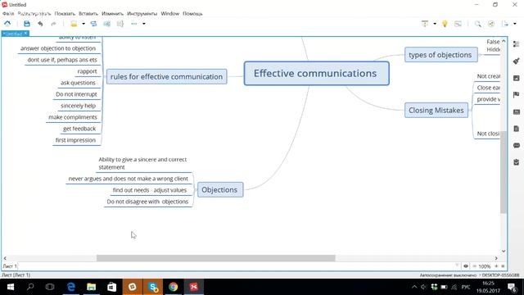Save the mind map with floppy icon

pos(27,24)
